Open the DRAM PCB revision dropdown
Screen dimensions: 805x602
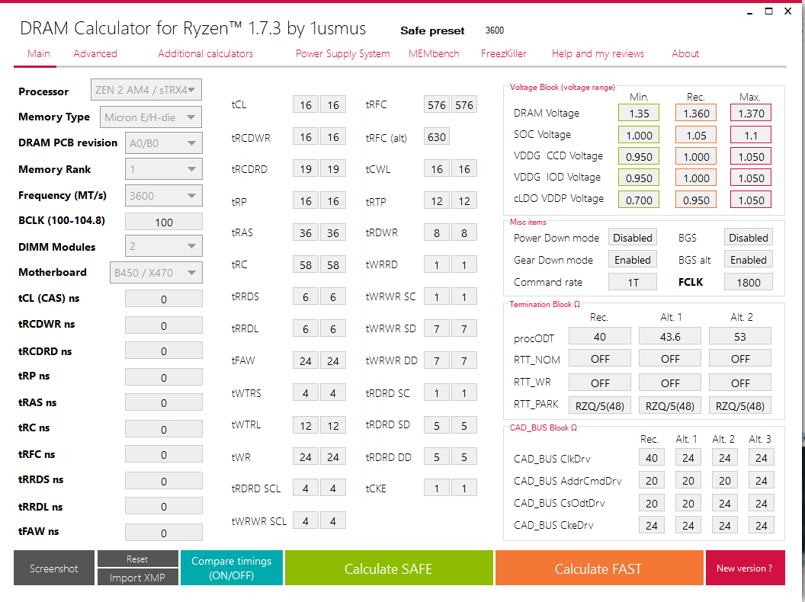click(x=164, y=143)
